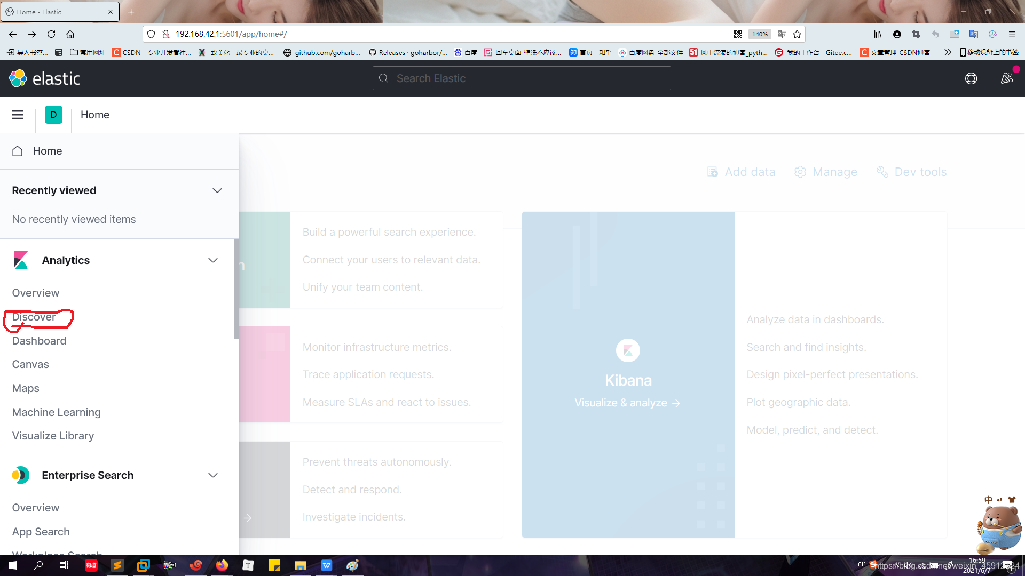Click the Search Elastic field
This screenshot has width=1025, height=576.
coord(521,78)
